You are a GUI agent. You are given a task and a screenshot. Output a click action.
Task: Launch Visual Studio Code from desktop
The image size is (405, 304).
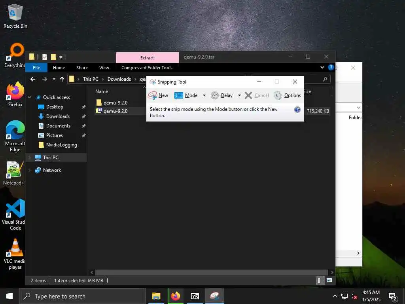pos(15,215)
